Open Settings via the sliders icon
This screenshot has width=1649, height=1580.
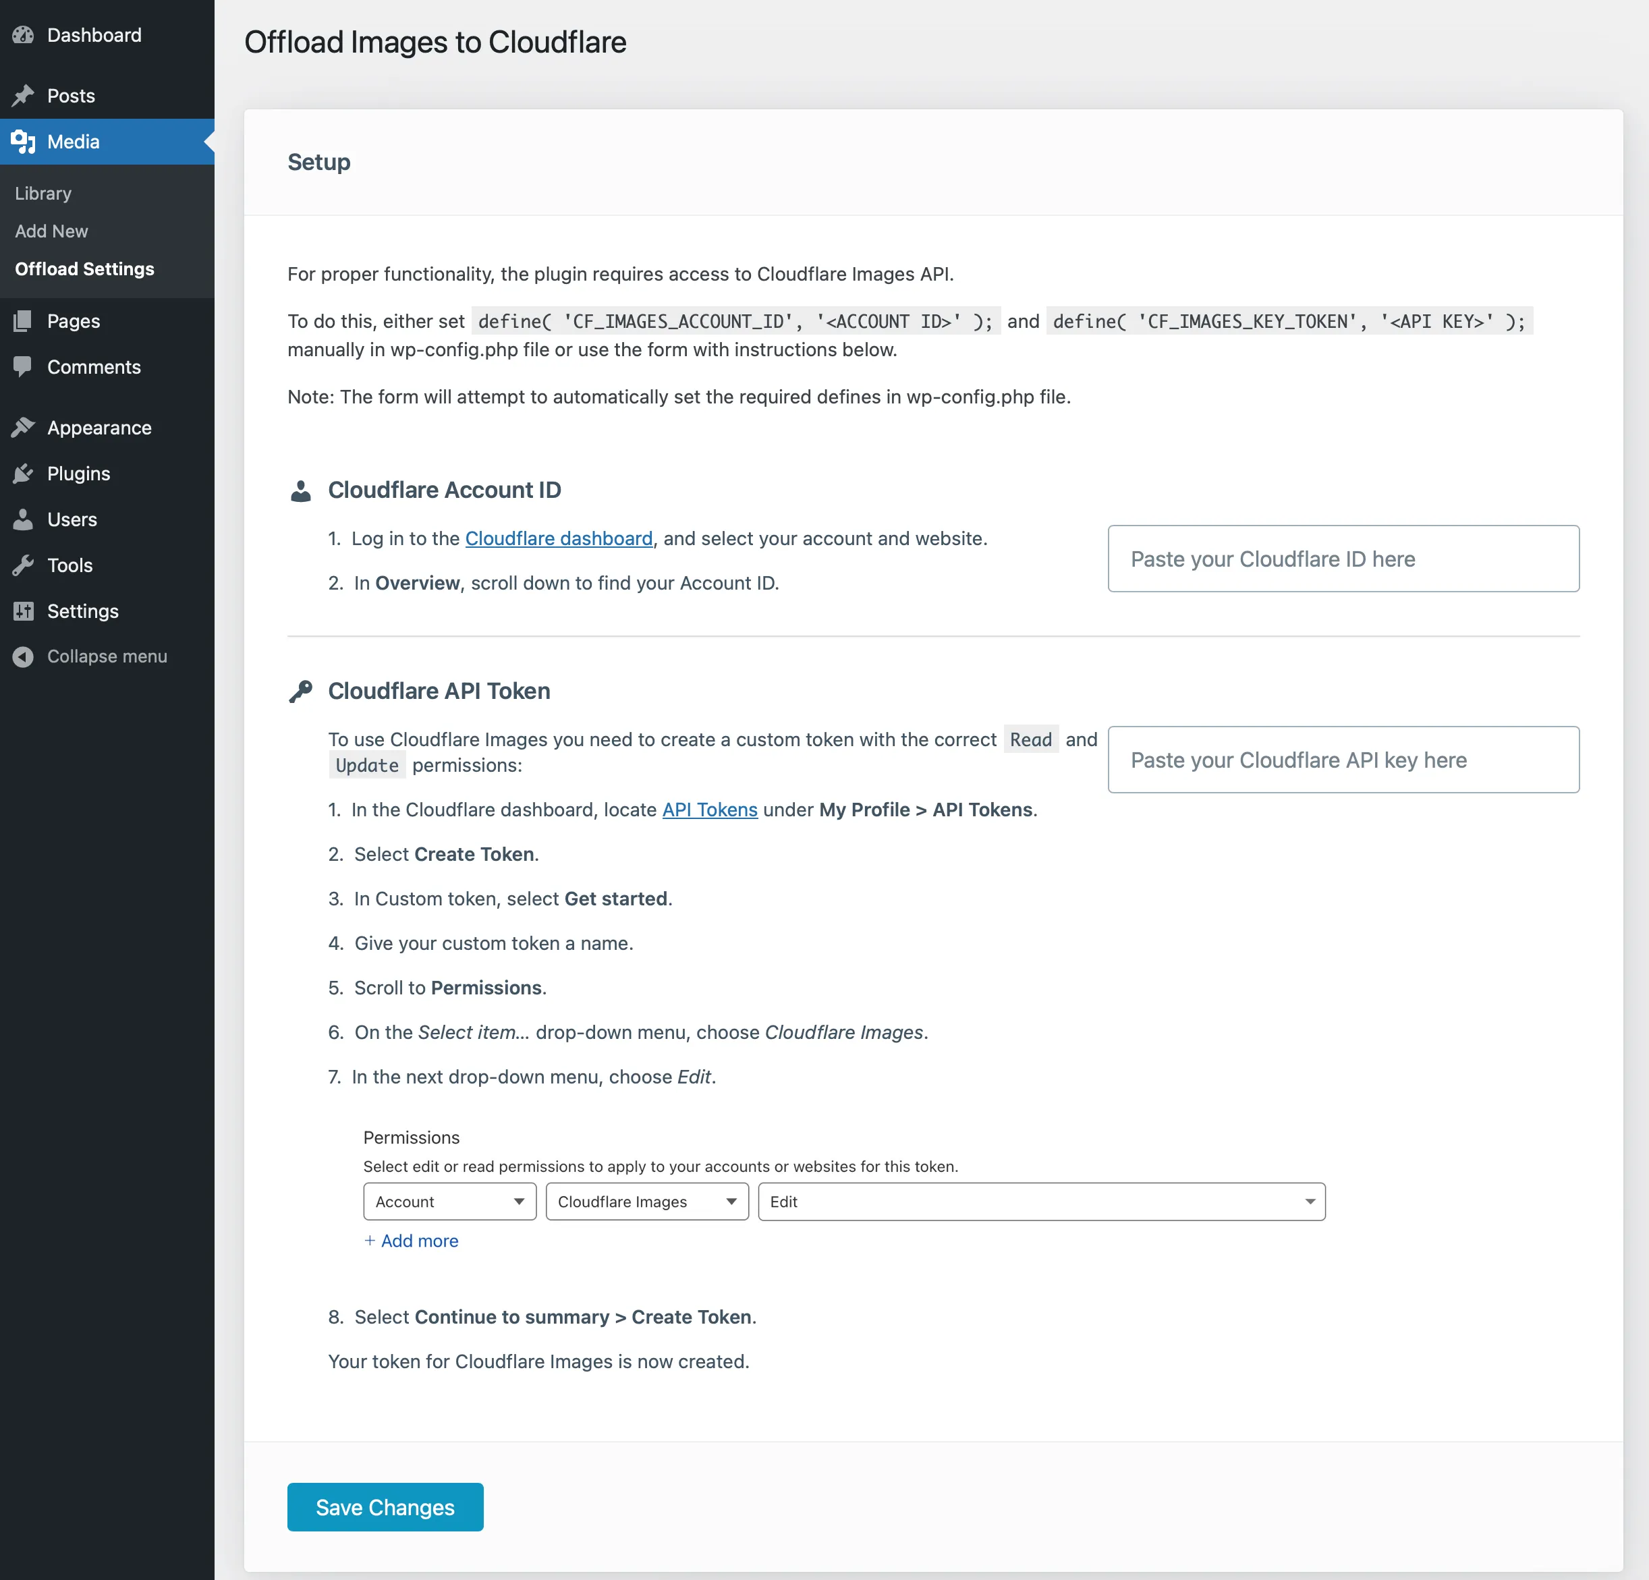24,611
